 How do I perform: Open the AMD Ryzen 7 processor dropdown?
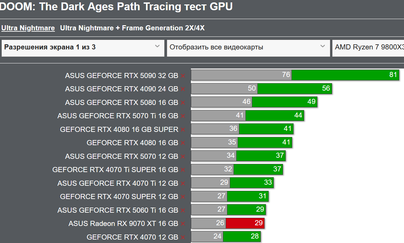(368, 47)
